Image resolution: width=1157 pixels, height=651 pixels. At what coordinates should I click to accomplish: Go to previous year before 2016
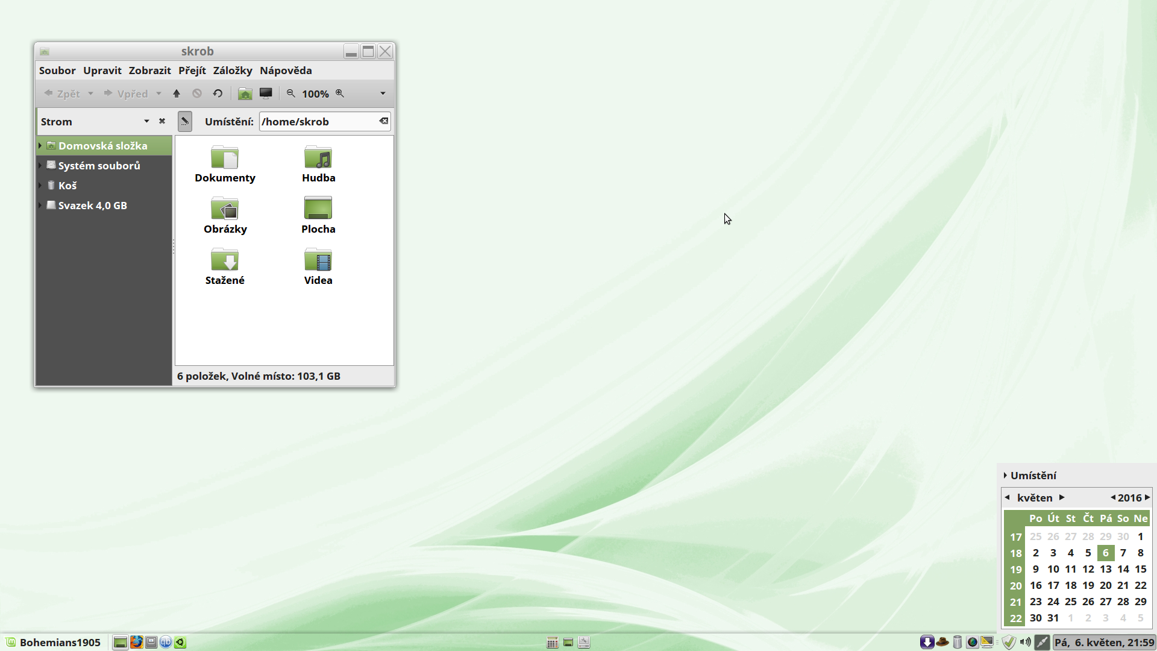1113,497
